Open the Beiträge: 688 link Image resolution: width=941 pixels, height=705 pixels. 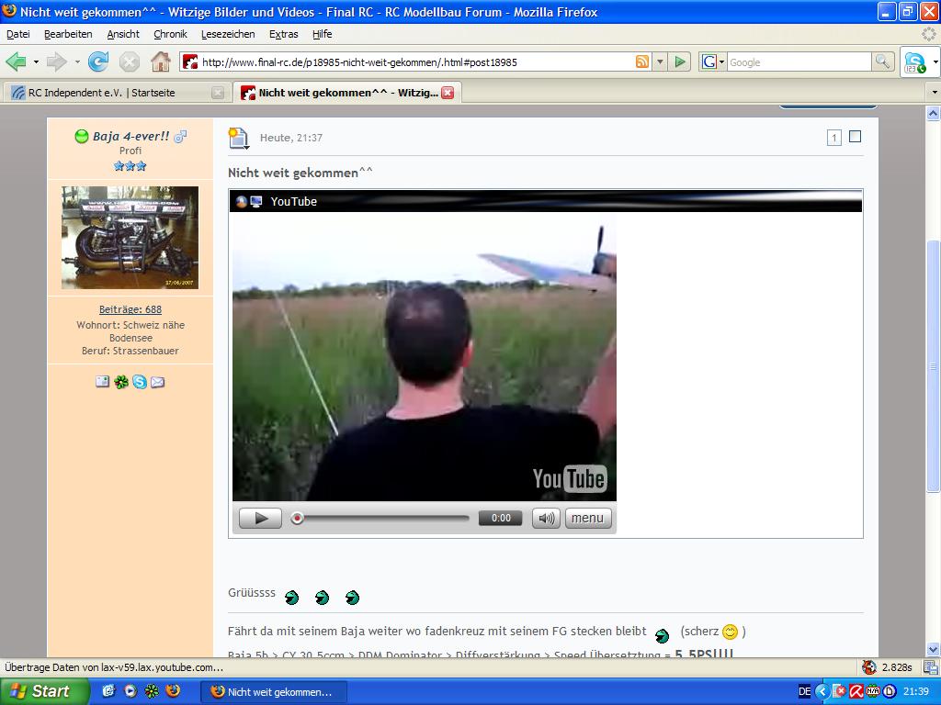[130, 309]
